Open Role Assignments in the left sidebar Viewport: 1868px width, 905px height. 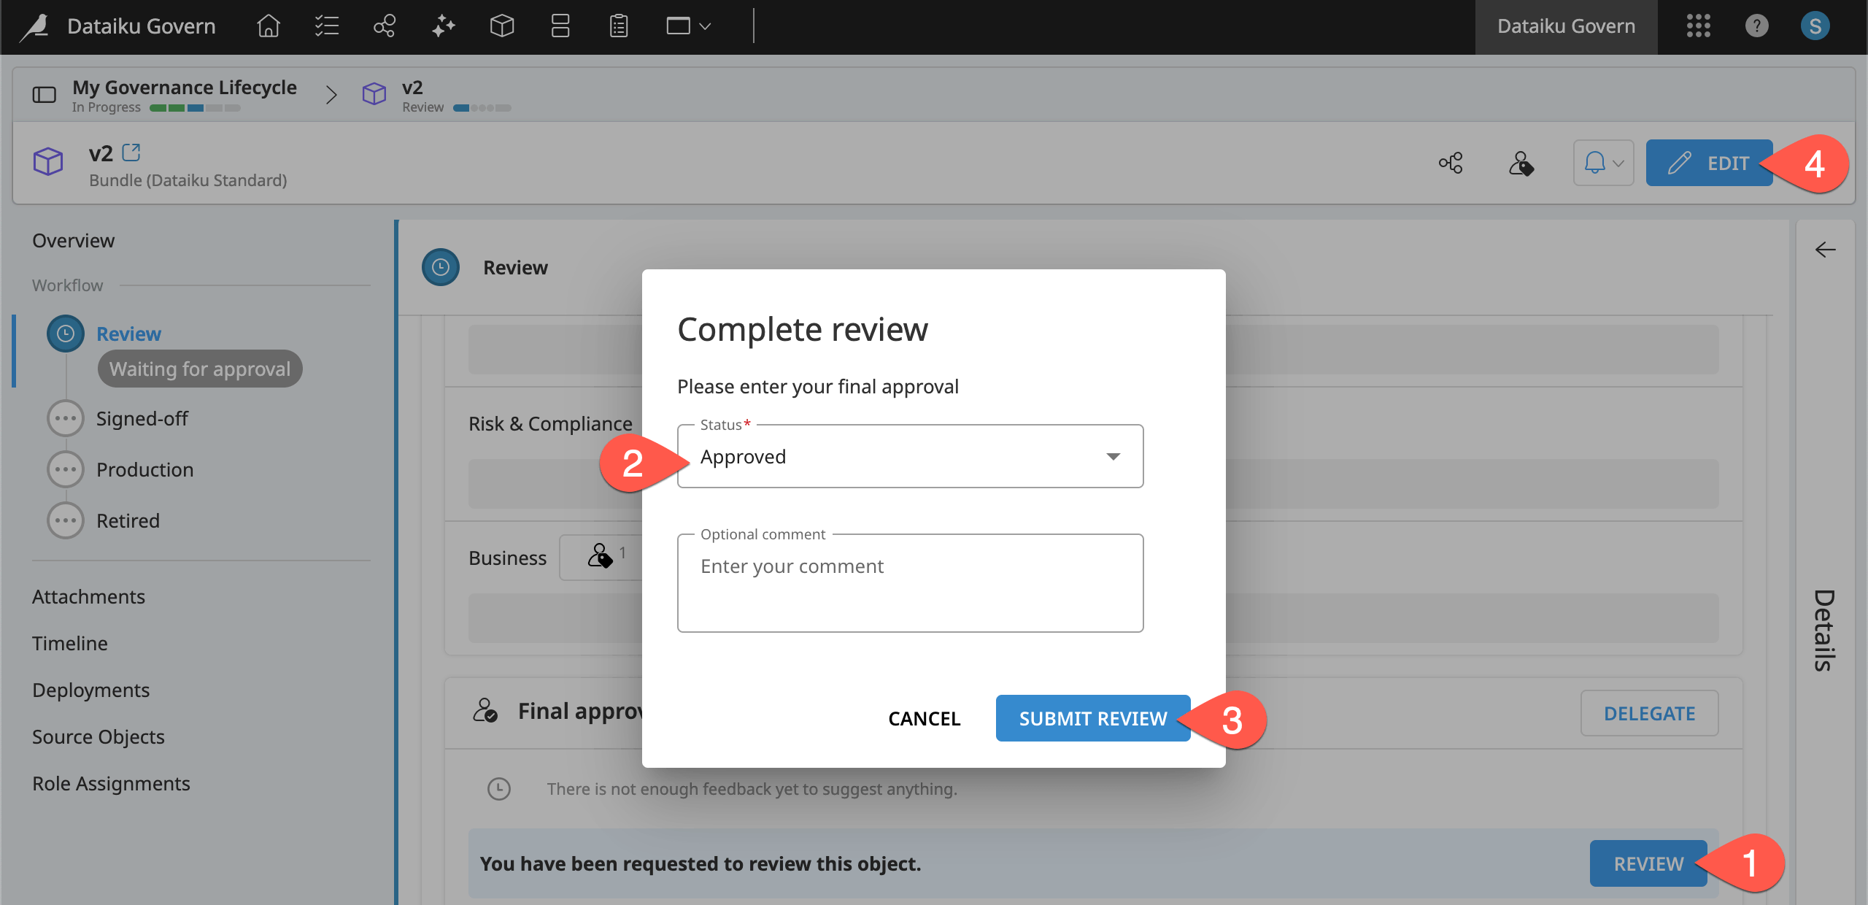coord(111,783)
